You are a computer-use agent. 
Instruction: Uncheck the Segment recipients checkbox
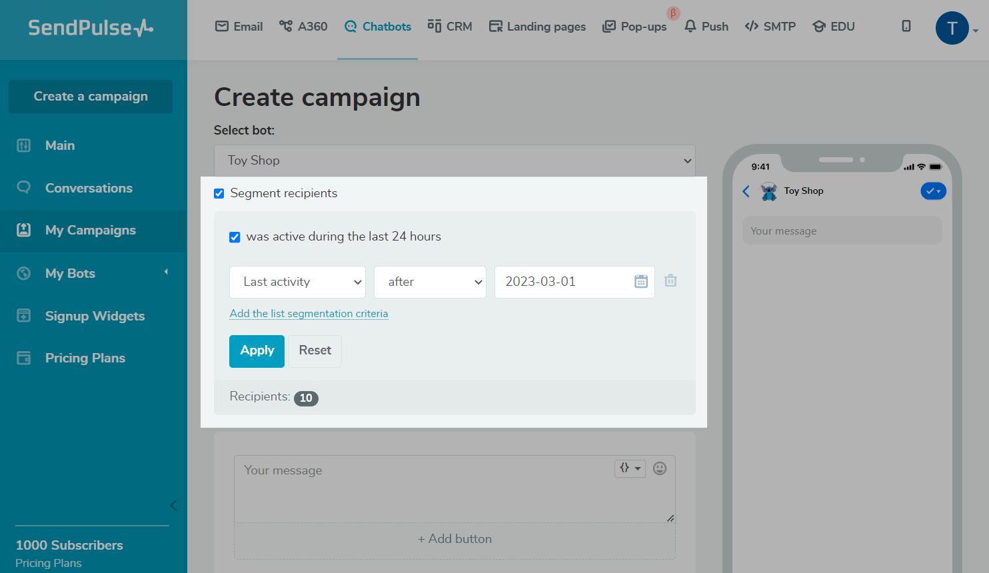tap(219, 194)
